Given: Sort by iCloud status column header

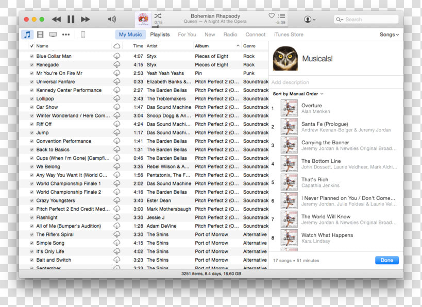Looking at the screenshot, I should (x=117, y=46).
